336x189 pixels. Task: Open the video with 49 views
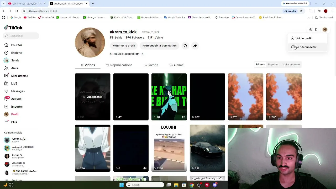click(x=131, y=97)
